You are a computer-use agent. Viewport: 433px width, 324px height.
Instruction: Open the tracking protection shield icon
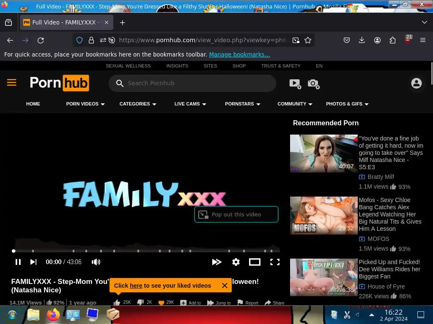79,40
